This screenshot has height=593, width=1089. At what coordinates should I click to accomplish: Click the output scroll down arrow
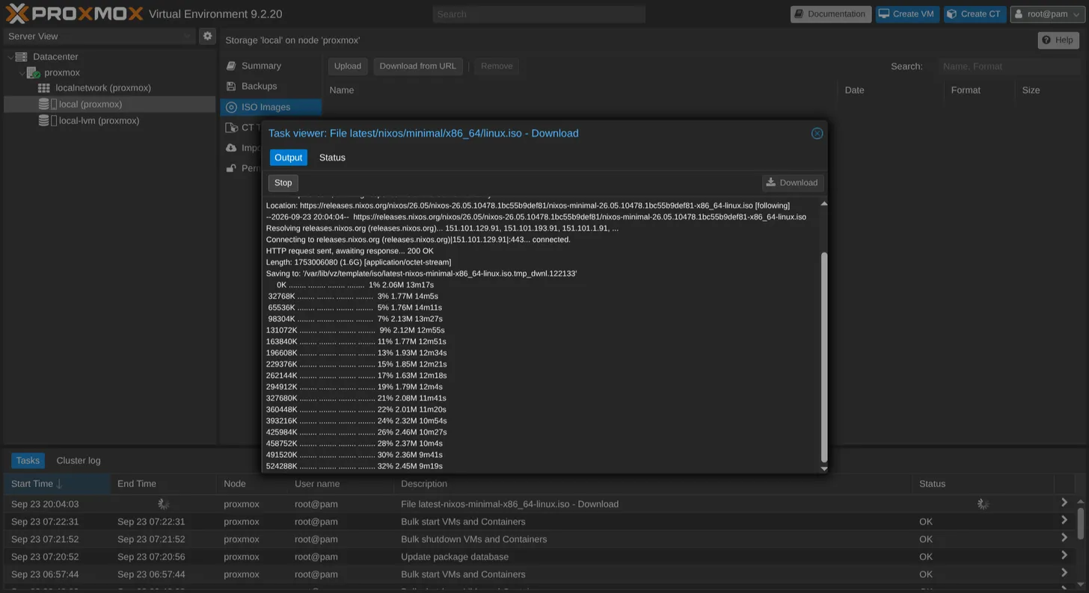pyautogui.click(x=824, y=469)
